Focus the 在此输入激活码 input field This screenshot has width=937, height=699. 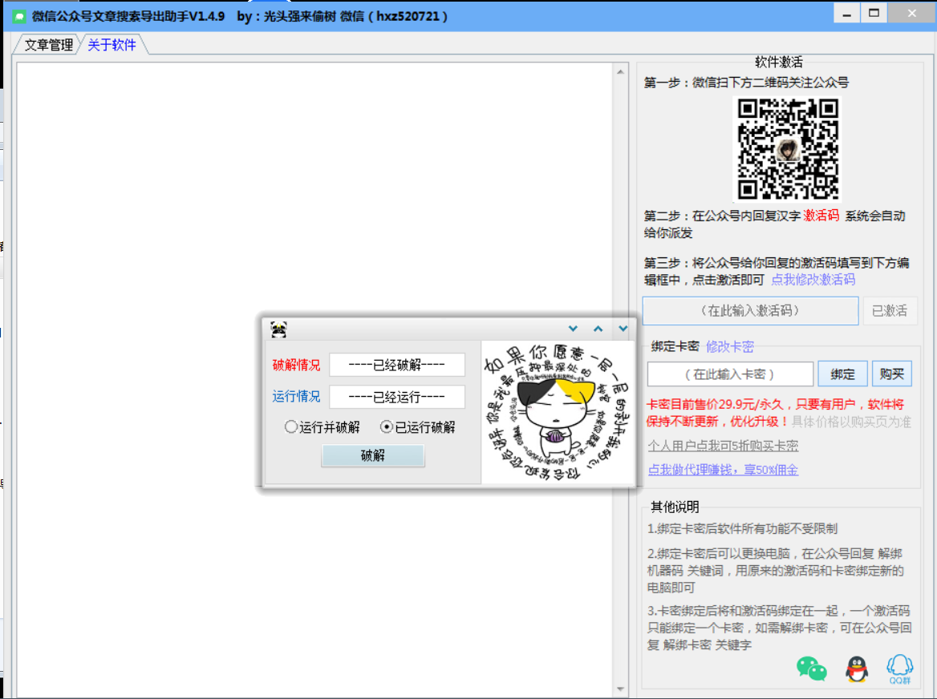[751, 310]
